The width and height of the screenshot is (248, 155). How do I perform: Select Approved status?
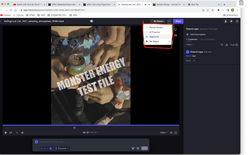[x=158, y=37]
